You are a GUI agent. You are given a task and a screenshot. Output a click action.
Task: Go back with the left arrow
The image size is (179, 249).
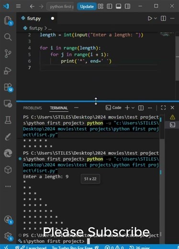(x=32, y=6)
